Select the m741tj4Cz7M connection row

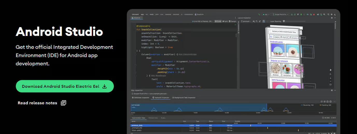tap(233, 128)
